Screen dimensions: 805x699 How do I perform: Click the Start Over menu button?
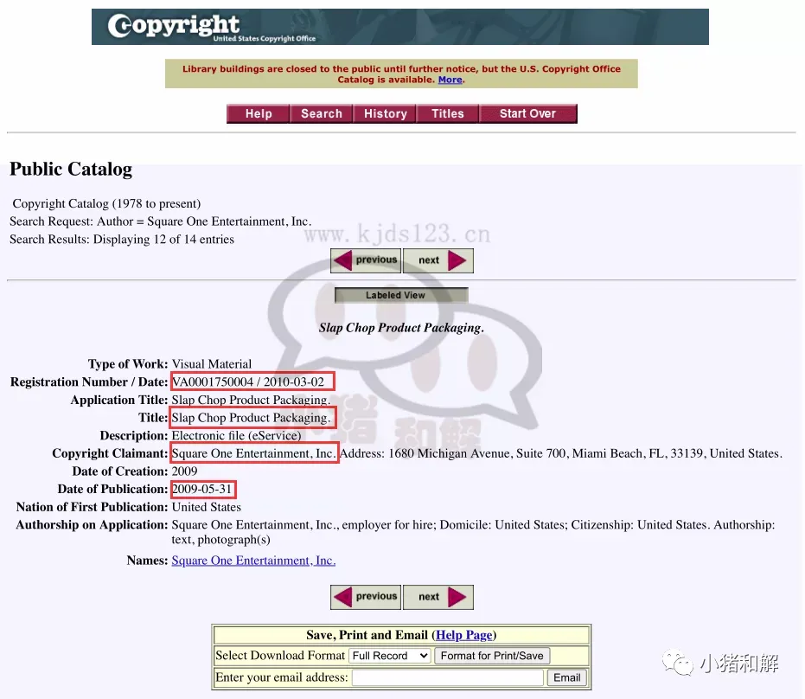(527, 113)
